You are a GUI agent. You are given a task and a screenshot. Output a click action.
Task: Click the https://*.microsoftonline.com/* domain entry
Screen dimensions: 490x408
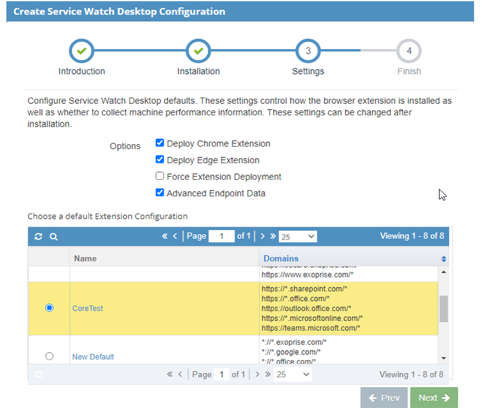312,318
